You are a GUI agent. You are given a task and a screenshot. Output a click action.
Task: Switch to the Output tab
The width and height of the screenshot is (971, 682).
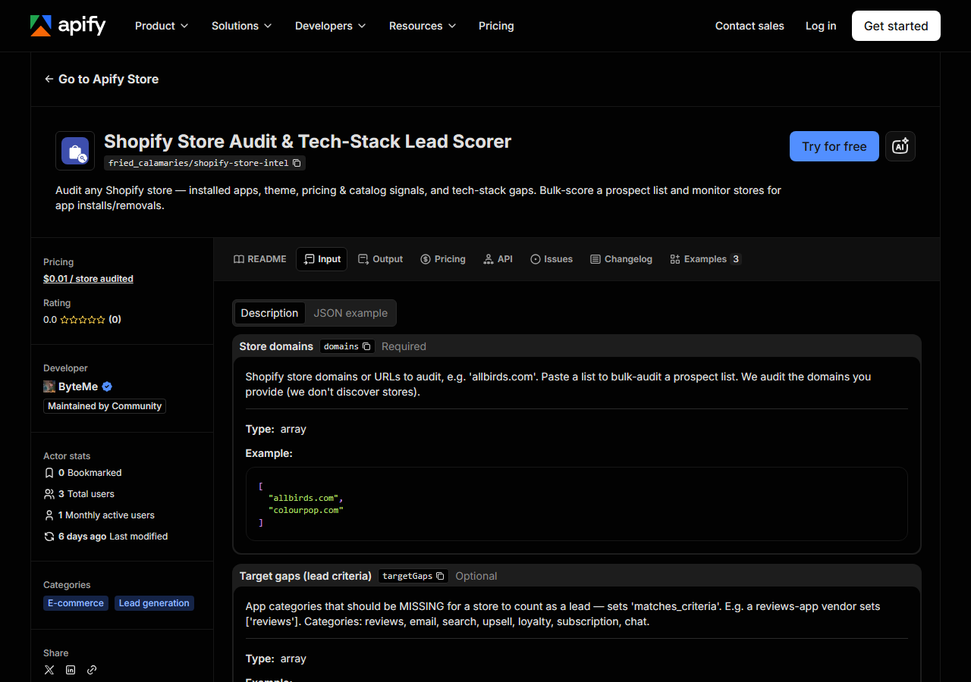click(x=381, y=259)
